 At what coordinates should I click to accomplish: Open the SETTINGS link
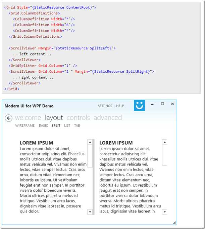105,106
